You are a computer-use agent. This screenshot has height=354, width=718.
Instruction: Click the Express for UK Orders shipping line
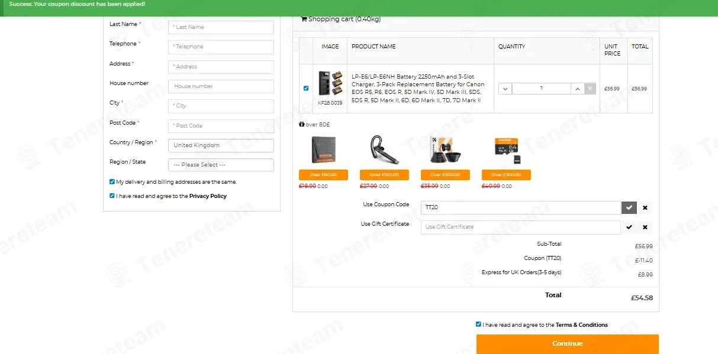(521, 272)
